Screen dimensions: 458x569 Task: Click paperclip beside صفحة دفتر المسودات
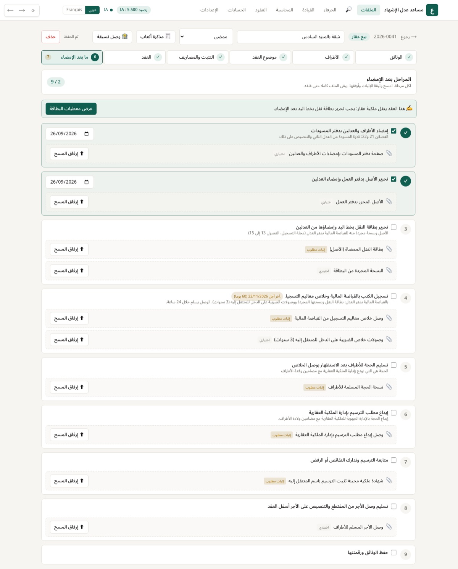point(389,153)
